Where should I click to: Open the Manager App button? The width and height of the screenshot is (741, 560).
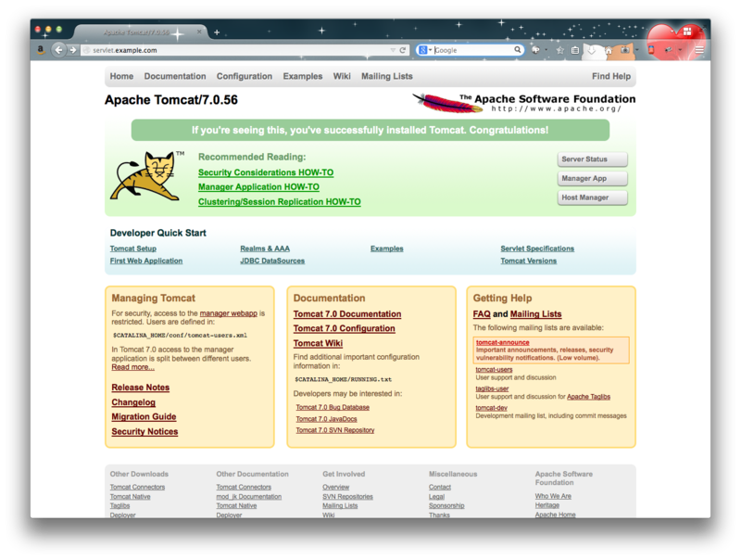[592, 179]
